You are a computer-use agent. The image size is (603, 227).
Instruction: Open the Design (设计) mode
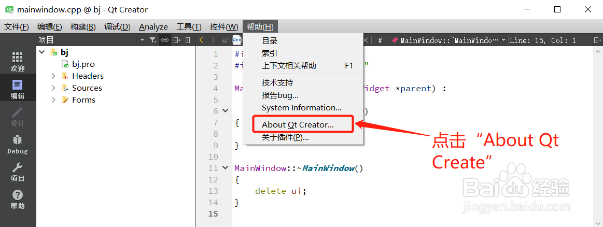(18, 117)
